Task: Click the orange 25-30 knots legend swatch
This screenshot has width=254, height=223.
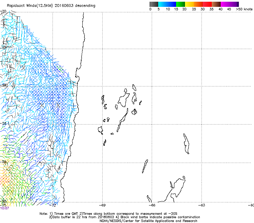Action: coord(198,4)
